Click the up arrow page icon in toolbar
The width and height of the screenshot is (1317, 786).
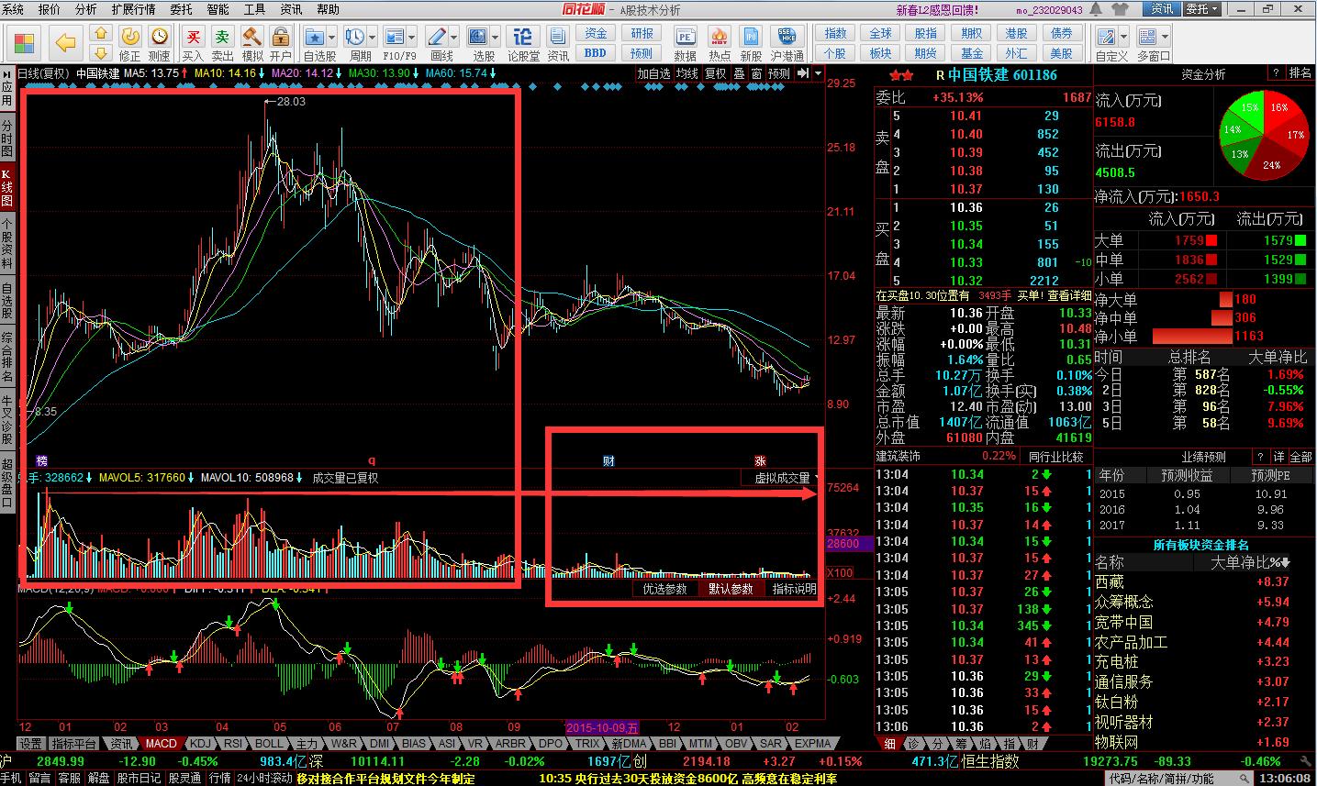click(x=101, y=32)
